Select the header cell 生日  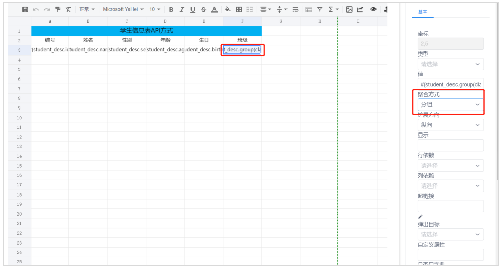[204, 40]
